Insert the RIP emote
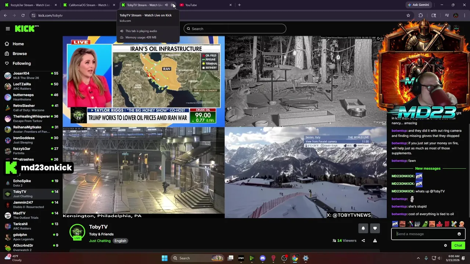The width and height of the screenshot is (470, 264). (417, 224)
